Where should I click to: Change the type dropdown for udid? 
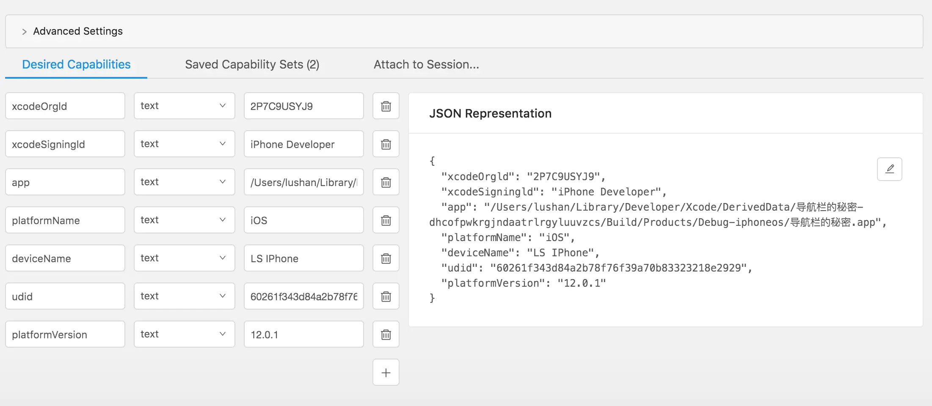pyautogui.click(x=184, y=296)
